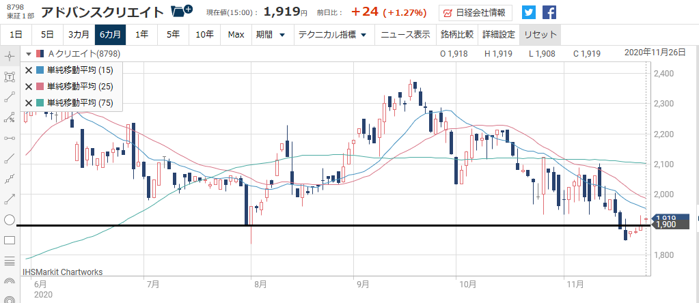This screenshot has width=699, height=303.
Task: Select the text annotation tool
Action: point(10,76)
